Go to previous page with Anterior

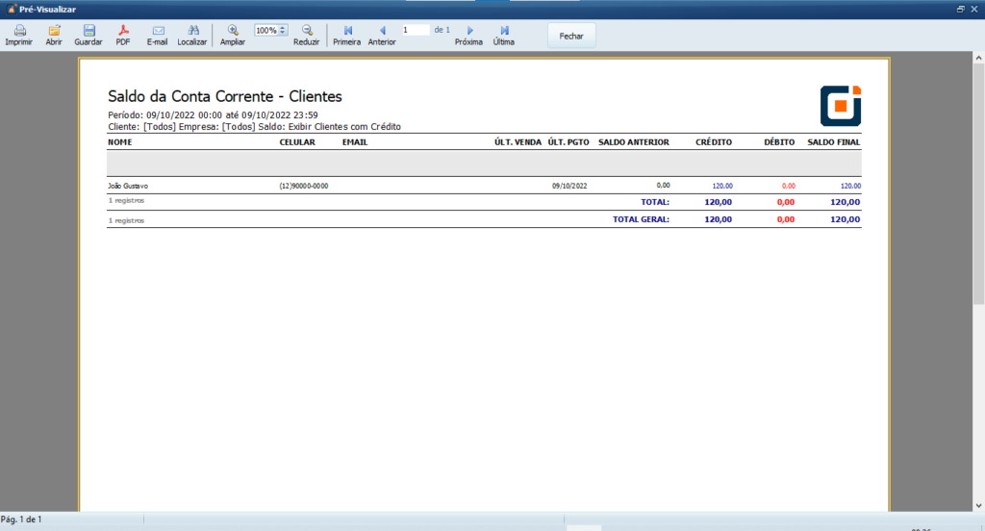(382, 31)
